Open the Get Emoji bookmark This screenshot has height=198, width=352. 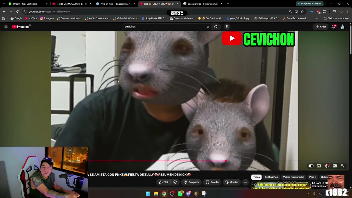tap(210, 18)
